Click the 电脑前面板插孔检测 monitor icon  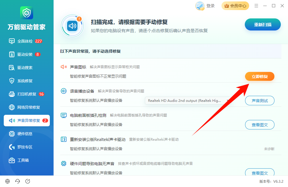64,115
